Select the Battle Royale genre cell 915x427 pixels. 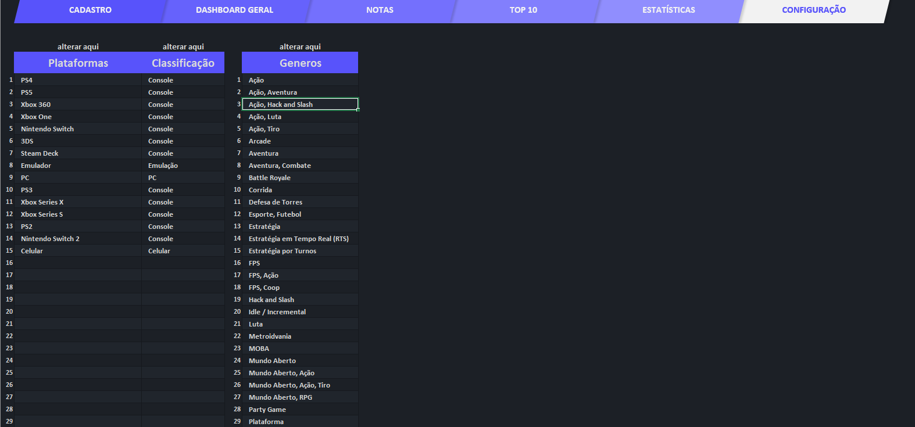pos(300,178)
